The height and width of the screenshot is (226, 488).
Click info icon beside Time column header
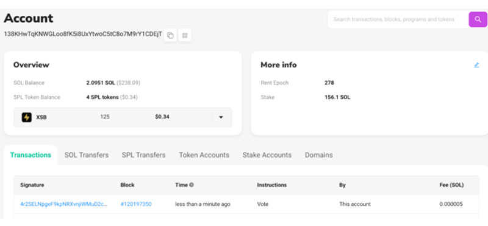pyautogui.click(x=192, y=185)
